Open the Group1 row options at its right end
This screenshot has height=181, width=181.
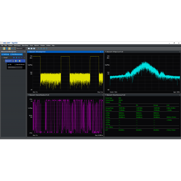click(24, 58)
